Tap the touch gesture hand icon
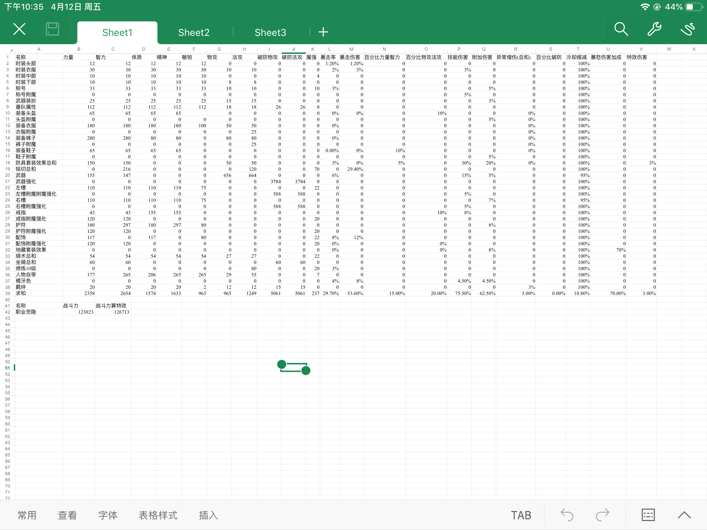The width and height of the screenshot is (707, 530). click(x=687, y=29)
